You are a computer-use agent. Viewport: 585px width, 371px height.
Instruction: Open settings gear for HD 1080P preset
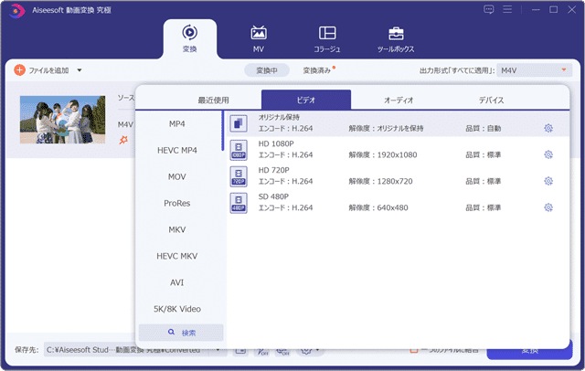[548, 154]
